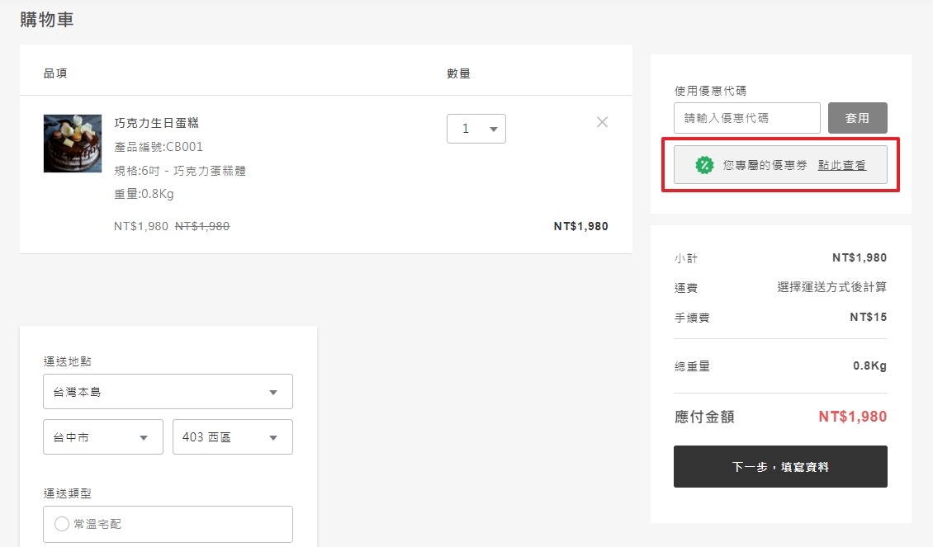Click the 購物車 page title
The height and width of the screenshot is (547, 933).
click(46, 18)
